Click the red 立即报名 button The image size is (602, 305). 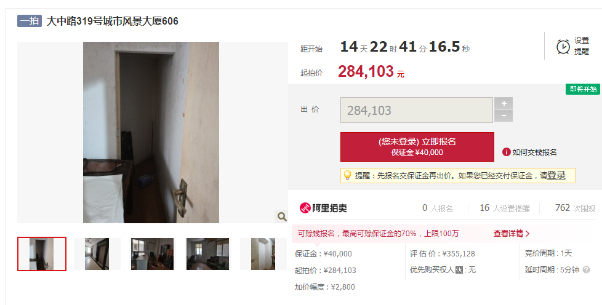coord(417,147)
